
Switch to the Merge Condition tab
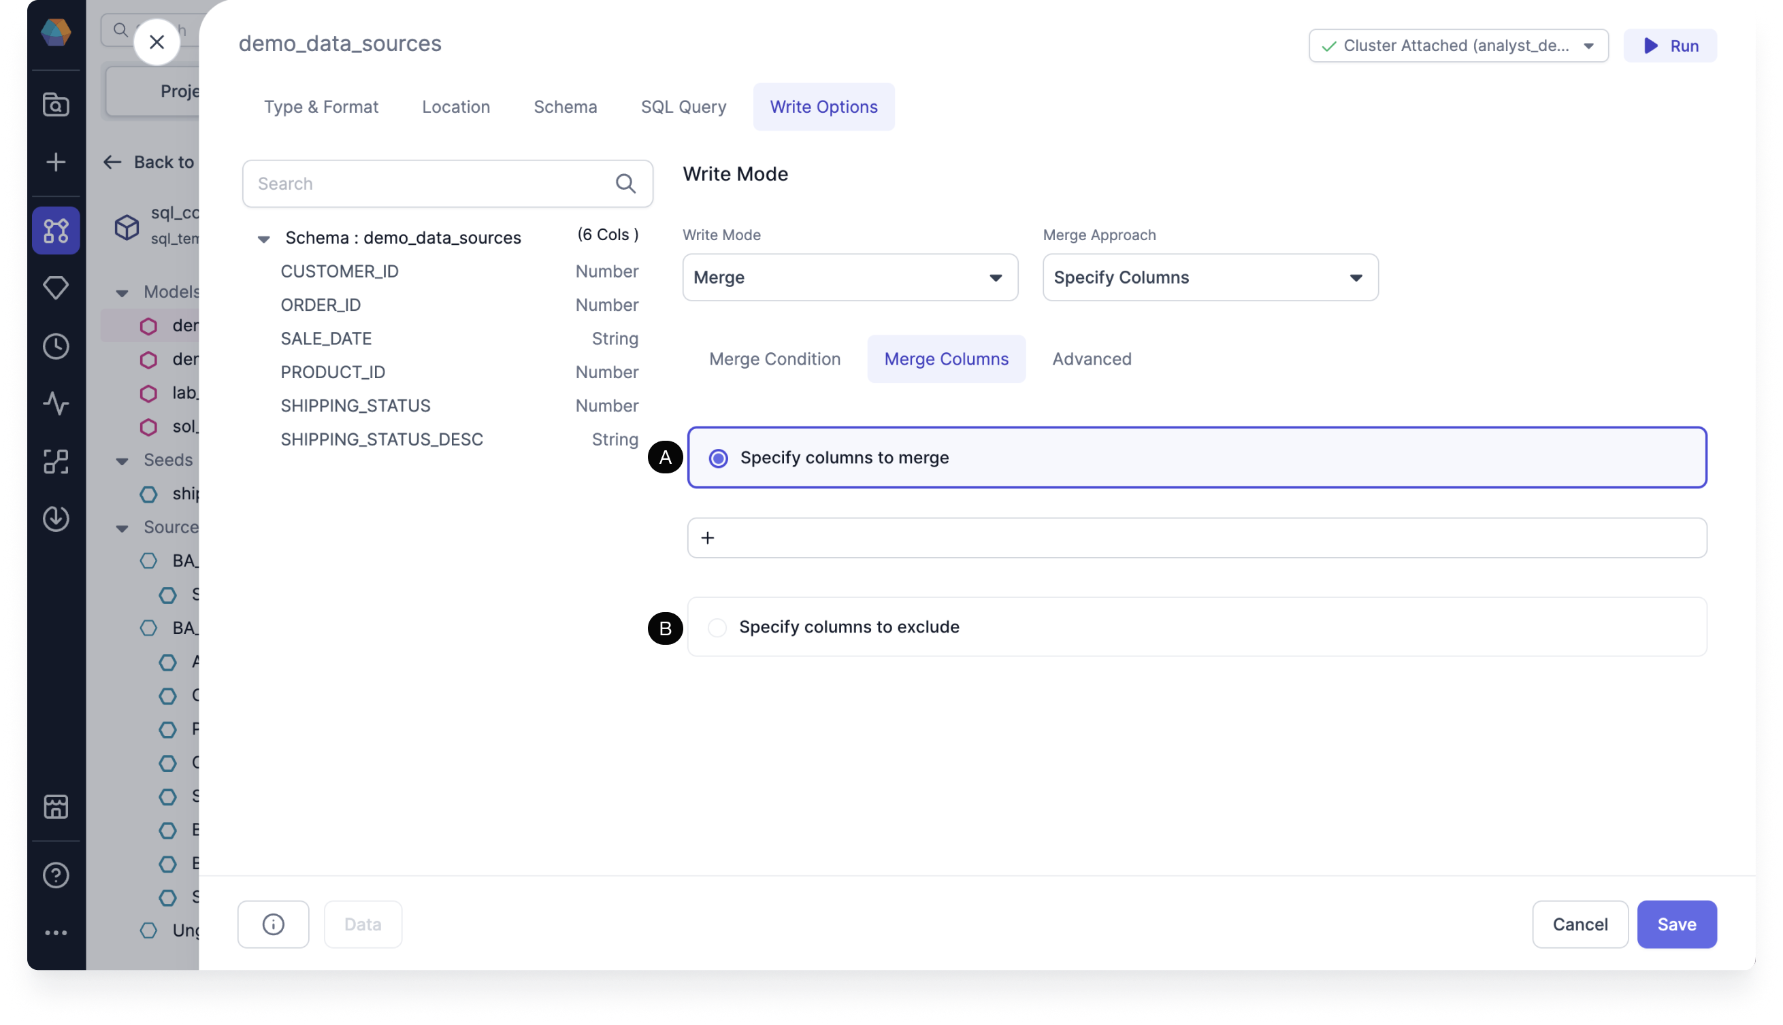[x=774, y=359]
